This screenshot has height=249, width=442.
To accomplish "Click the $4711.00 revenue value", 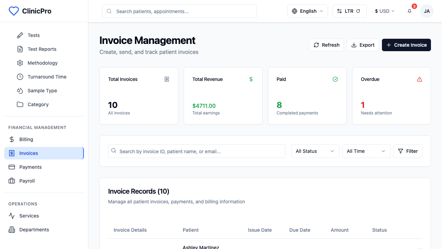I will point(204,106).
